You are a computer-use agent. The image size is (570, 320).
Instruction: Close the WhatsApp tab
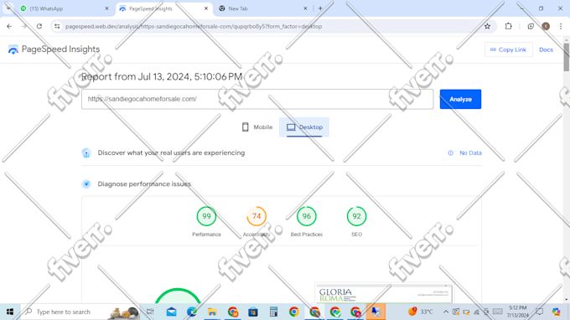tap(106, 8)
